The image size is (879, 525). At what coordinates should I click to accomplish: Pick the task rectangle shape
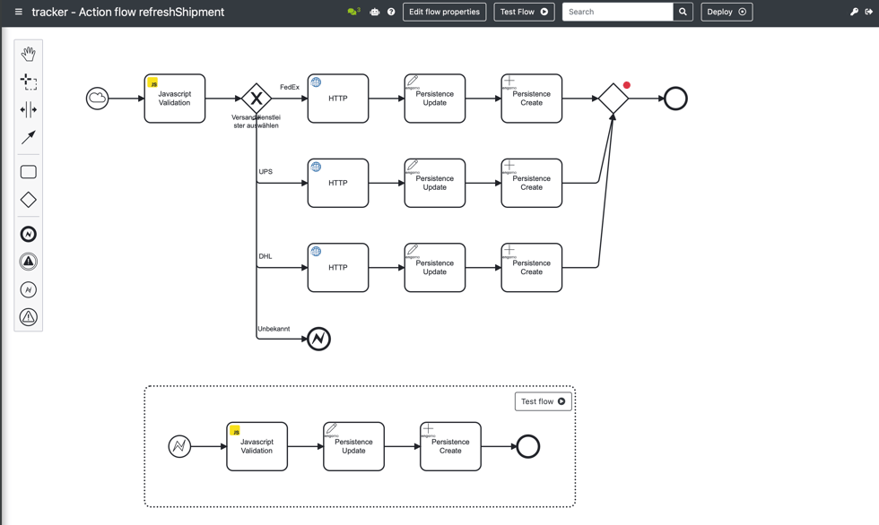pos(29,172)
